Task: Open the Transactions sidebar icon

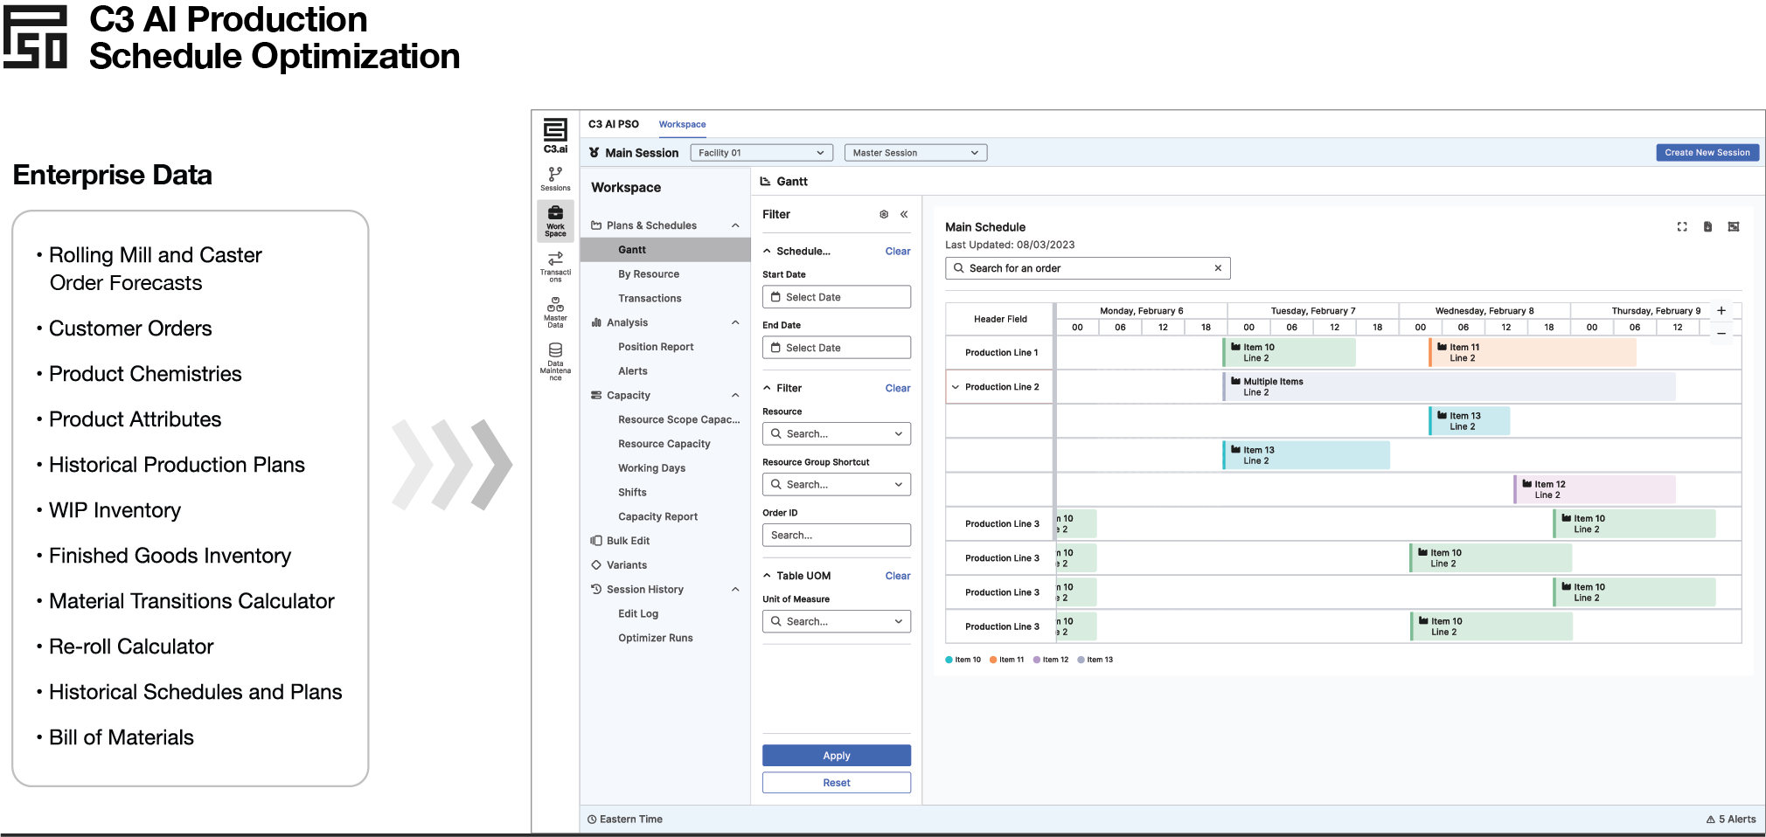Action: pos(555,266)
